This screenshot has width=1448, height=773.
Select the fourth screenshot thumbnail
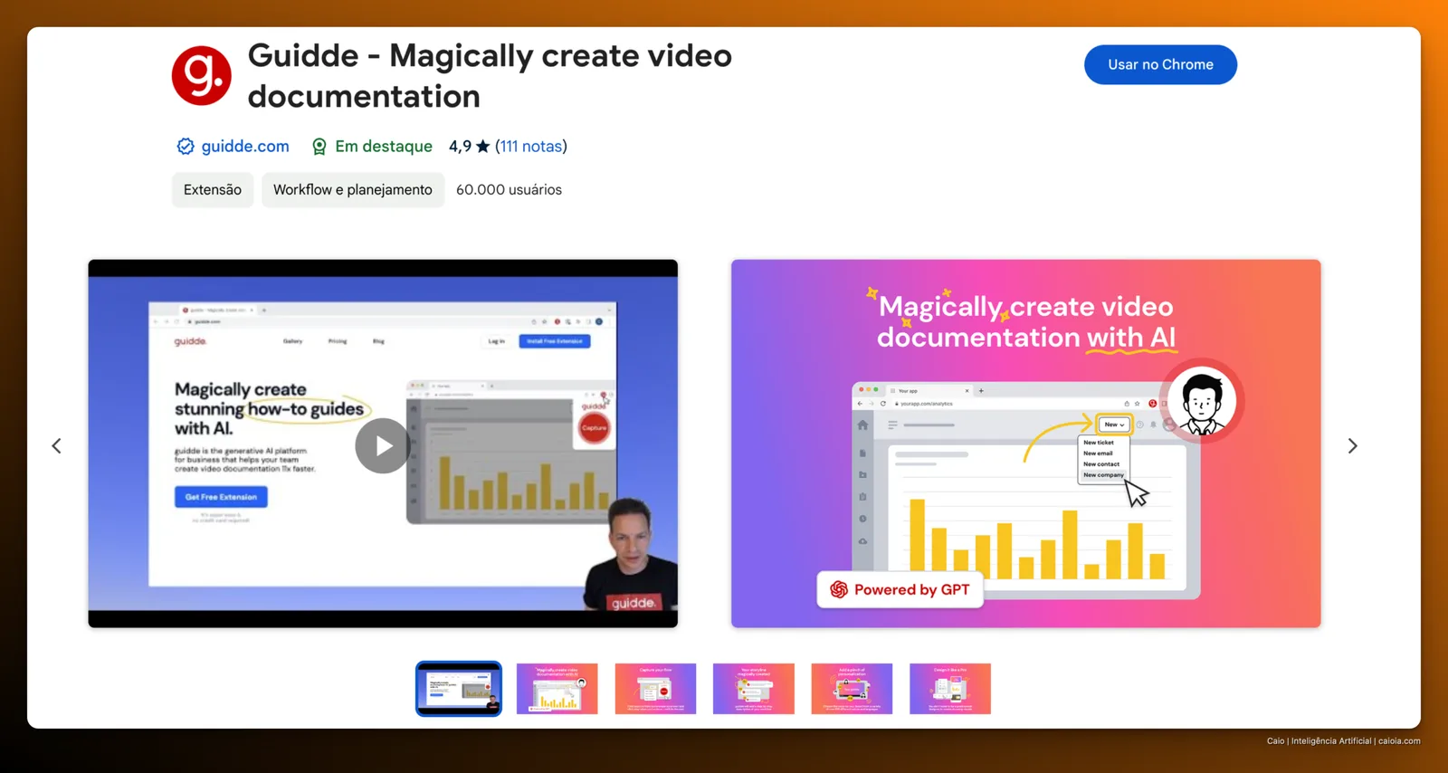click(x=754, y=689)
